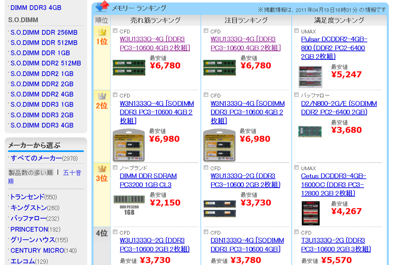Open the best-selling 1st place W3U1333Q-4G product link
Image resolution: width=404 pixels, height=265 pixels.
click(x=155, y=43)
